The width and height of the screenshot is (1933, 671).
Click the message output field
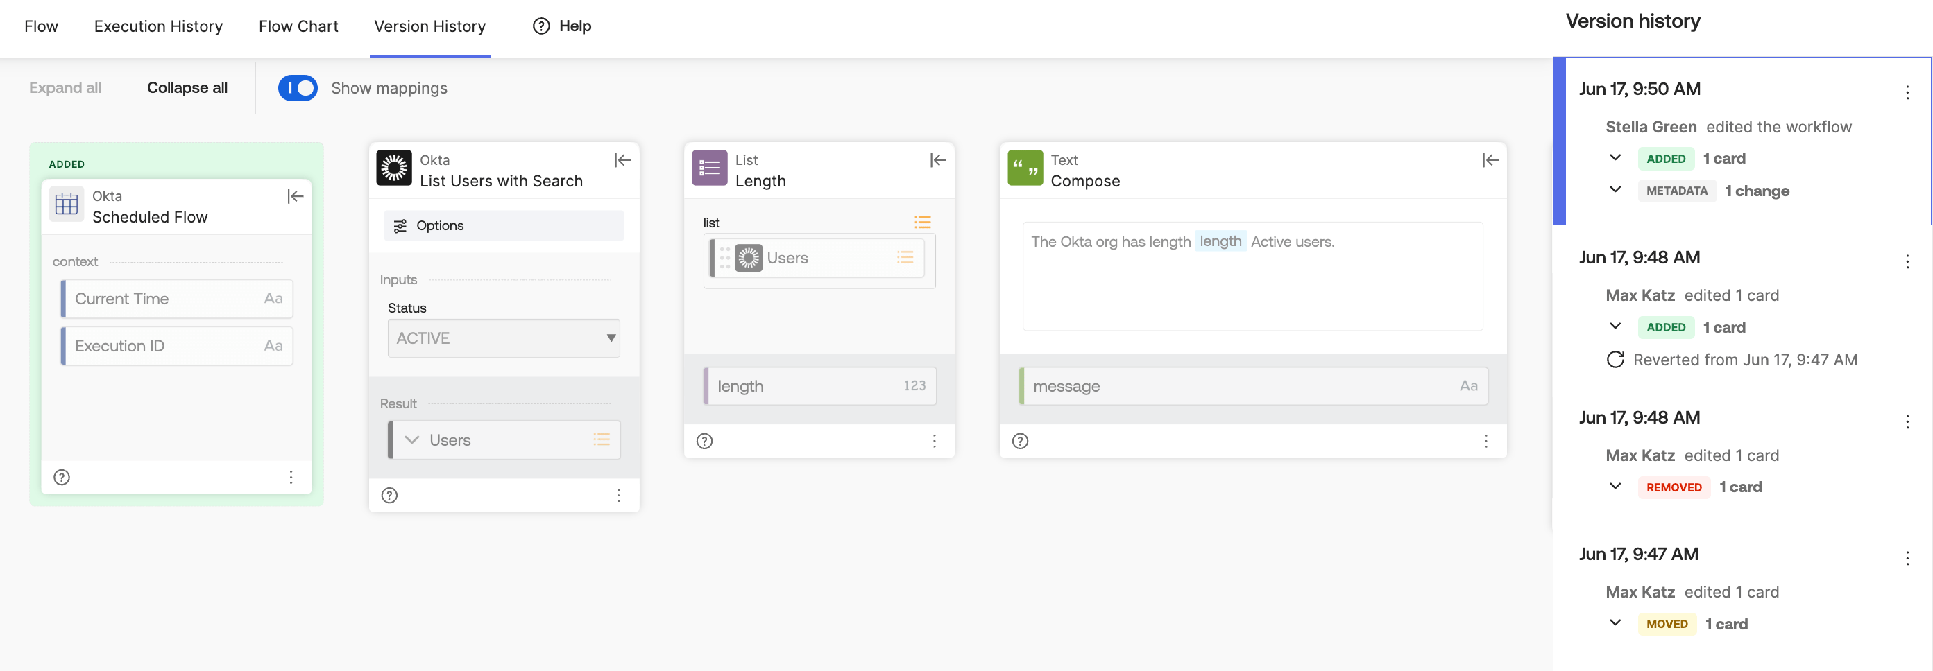click(x=1253, y=386)
